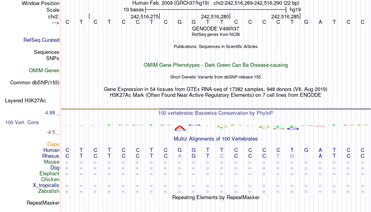Viewport: 371px width, 212px height.
Task: Click the Zebrafish alignment row label
Action: coord(49,191)
